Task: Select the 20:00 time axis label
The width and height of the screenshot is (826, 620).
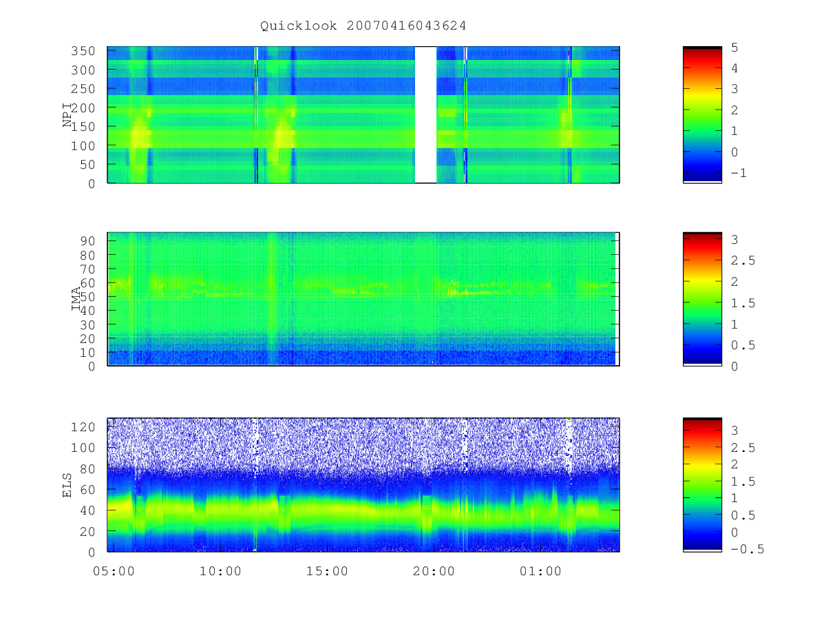Action: pos(434,571)
